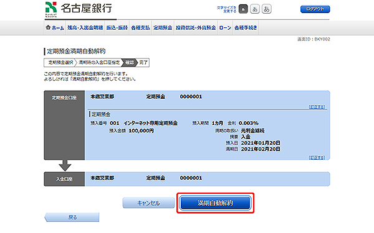Viewport: 374px width, 233px height.
Task: Click the 定期預金口座 panel label
Action: point(64,98)
